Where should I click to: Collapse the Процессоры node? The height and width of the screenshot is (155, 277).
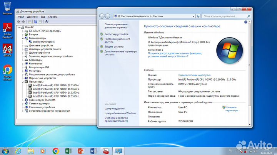(x=23, y=82)
